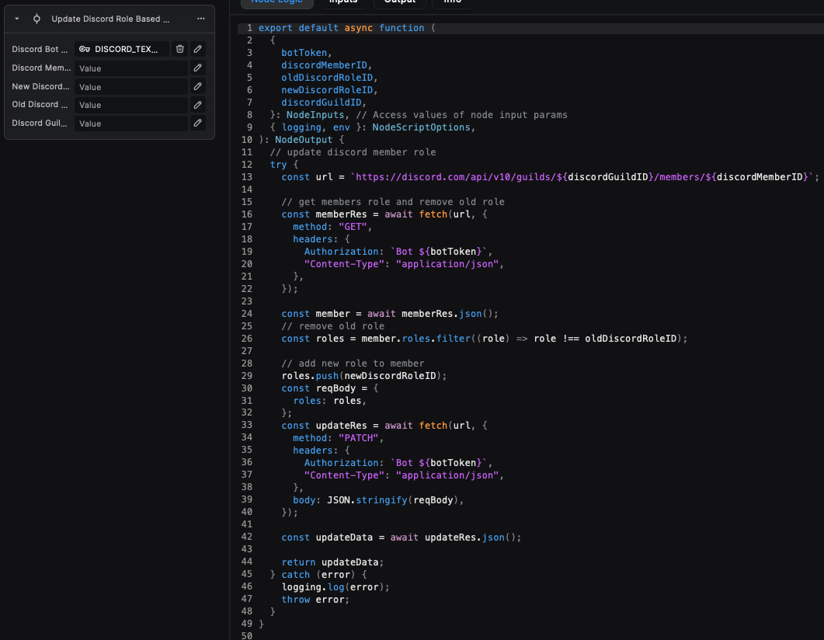Collapse the Update Discord Role node chevron
Viewport: 824px width, 640px height.
point(17,19)
